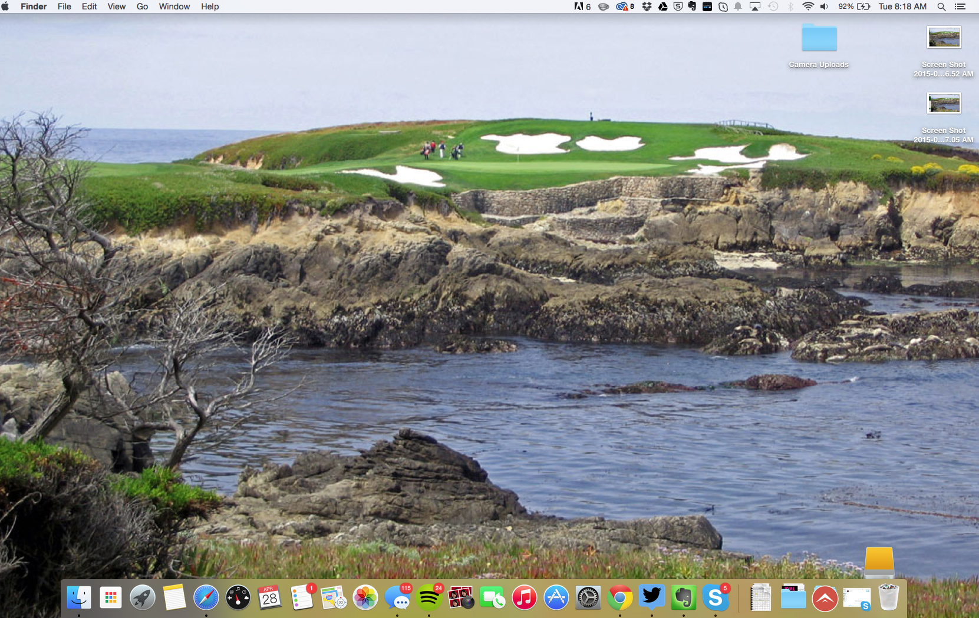Open the Photos app in Dock
979x618 pixels.
click(365, 598)
